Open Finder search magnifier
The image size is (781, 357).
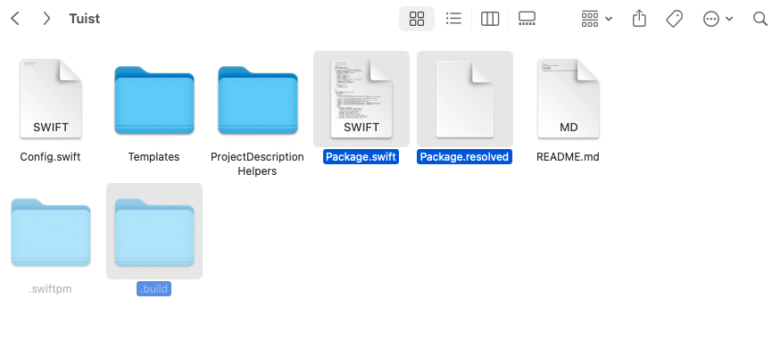coord(760,19)
